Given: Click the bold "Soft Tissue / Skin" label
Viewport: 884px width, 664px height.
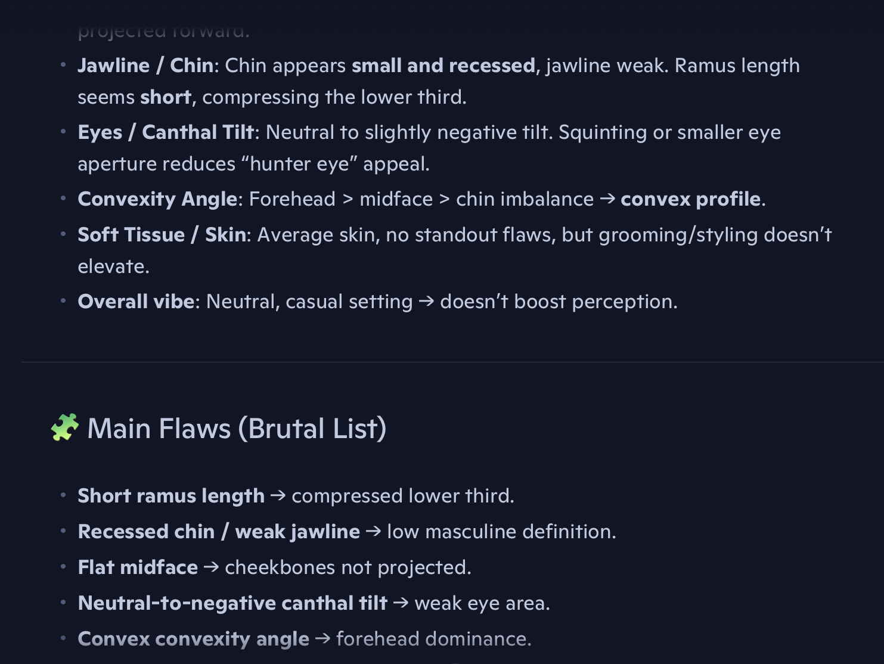Looking at the screenshot, I should pos(162,235).
